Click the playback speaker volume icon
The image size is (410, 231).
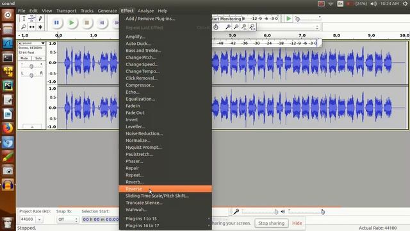click(x=283, y=212)
